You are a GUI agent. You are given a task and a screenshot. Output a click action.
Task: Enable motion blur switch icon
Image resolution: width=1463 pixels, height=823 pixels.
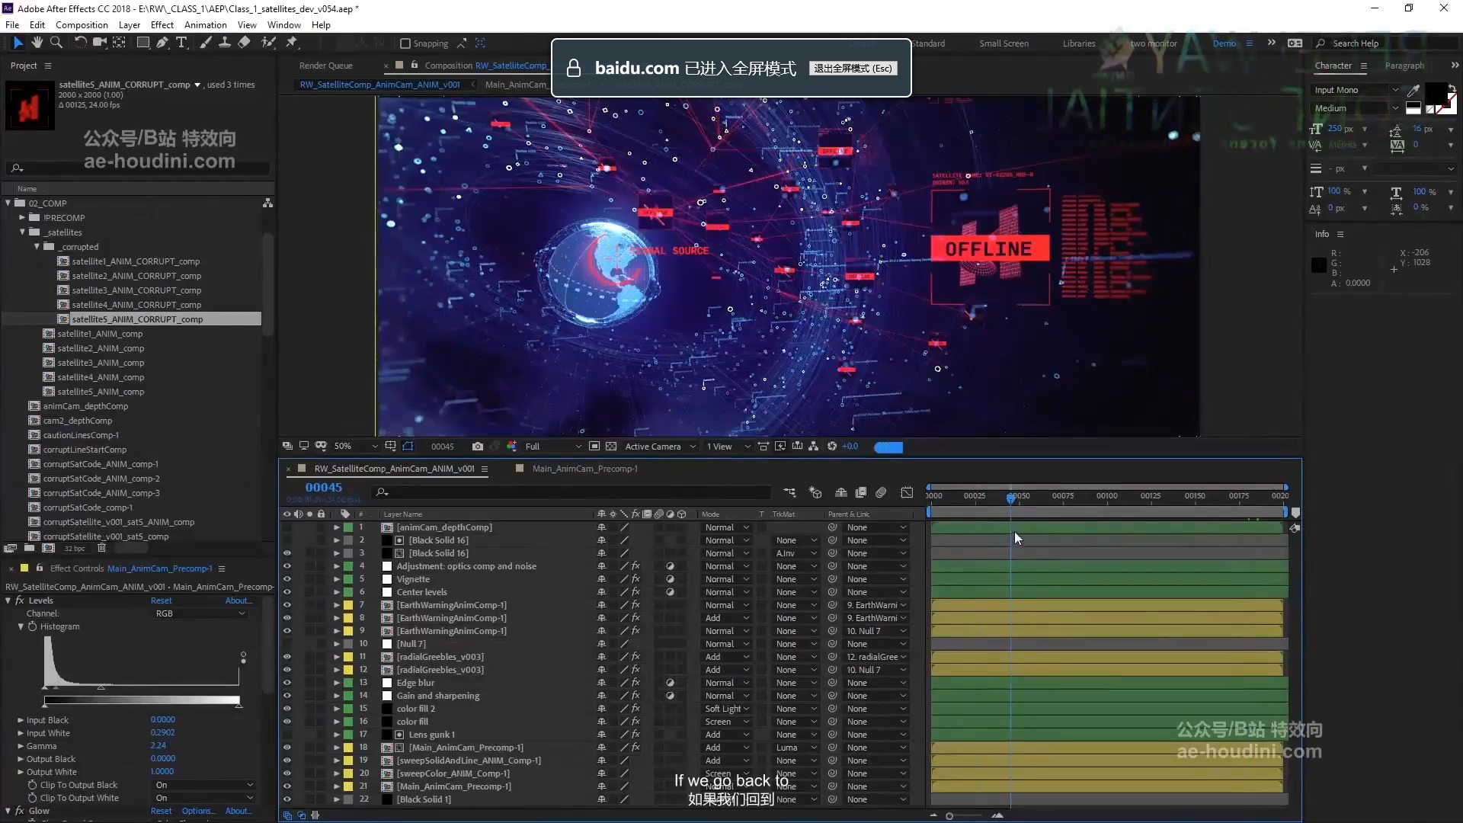(881, 493)
